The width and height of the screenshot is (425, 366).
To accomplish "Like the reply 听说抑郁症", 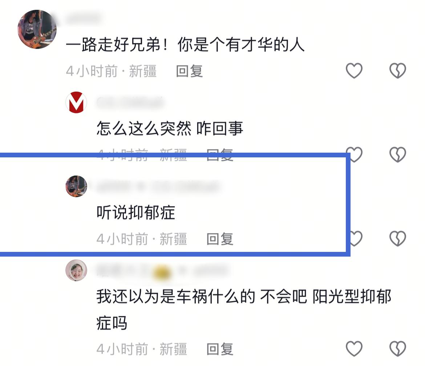I will (354, 238).
